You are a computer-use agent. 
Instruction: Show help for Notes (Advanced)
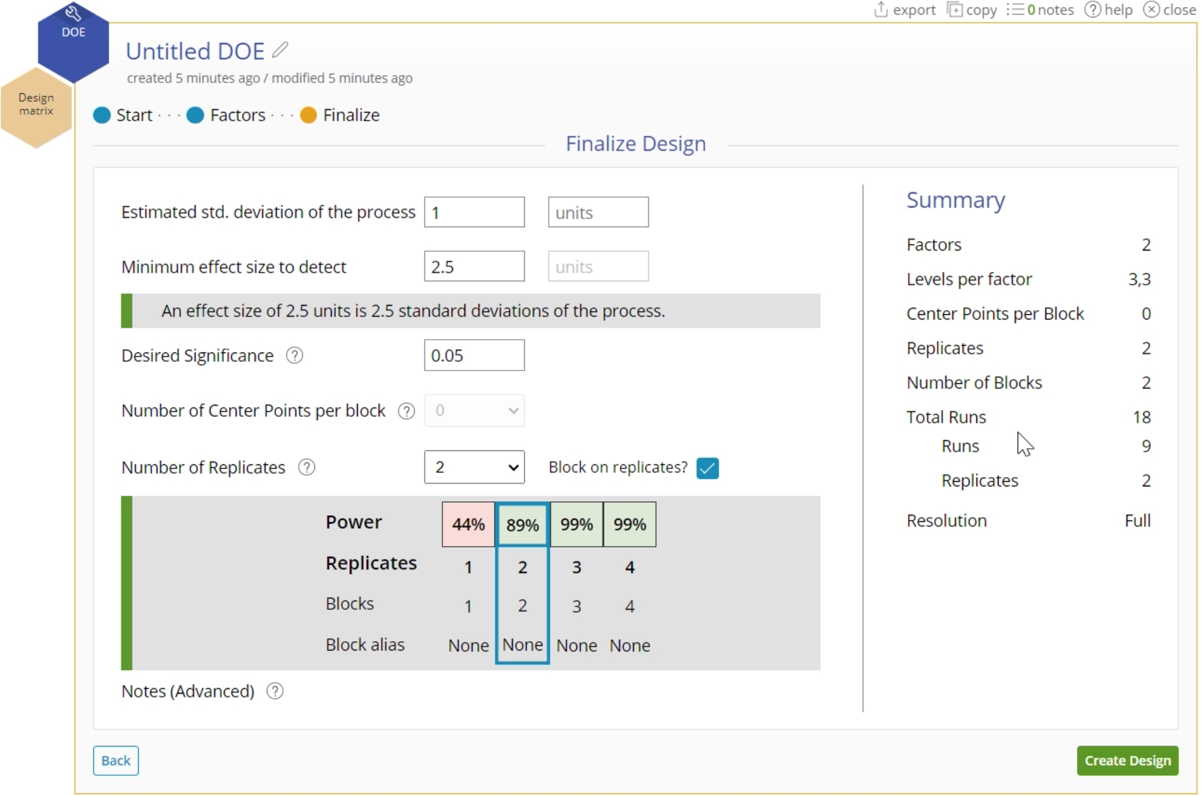coord(275,691)
